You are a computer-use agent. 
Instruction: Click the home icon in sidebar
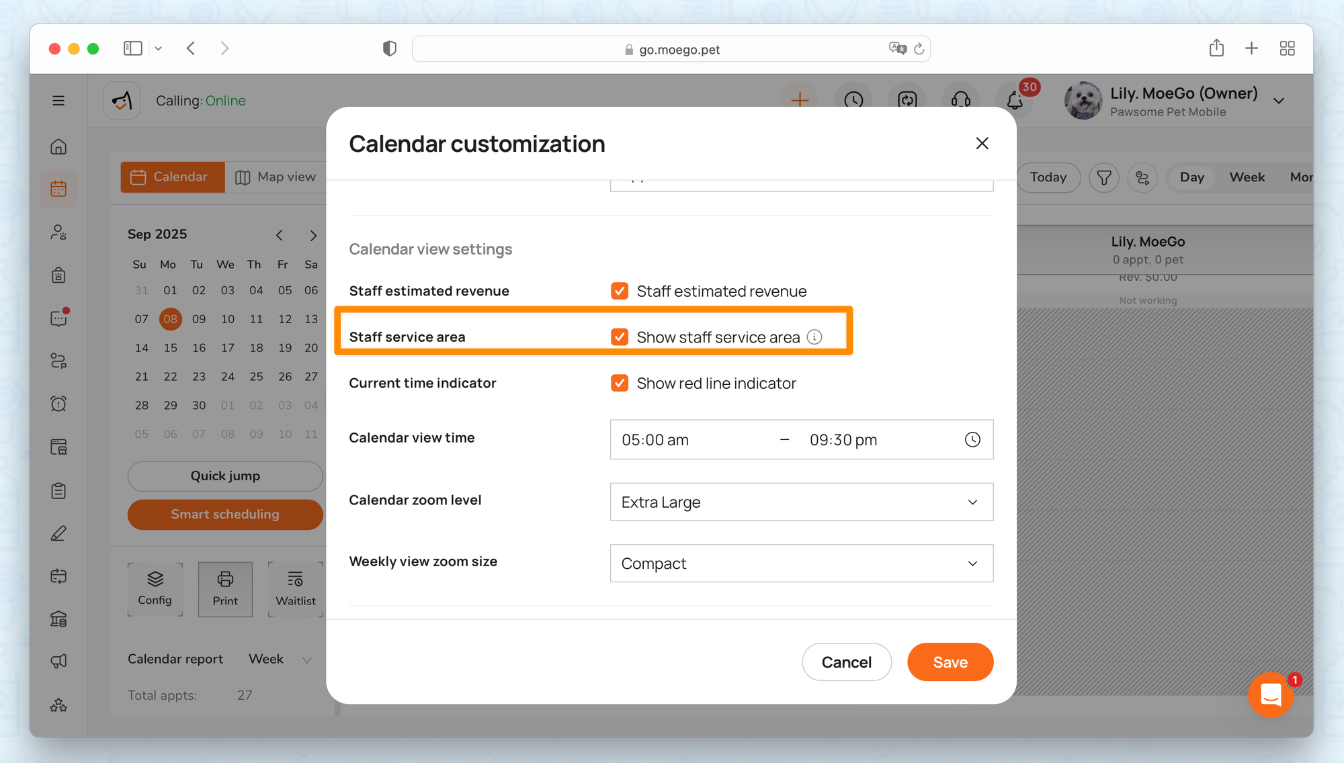coord(59,147)
